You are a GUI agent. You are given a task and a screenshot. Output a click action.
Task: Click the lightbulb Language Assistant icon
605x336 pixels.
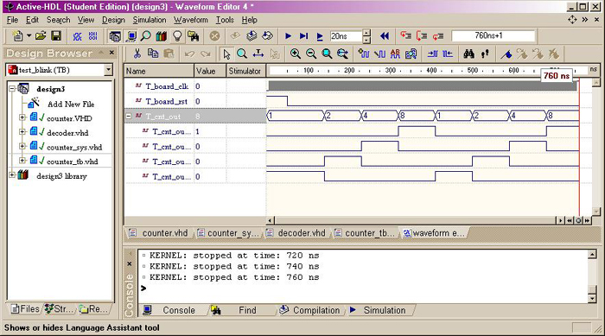[x=177, y=36]
